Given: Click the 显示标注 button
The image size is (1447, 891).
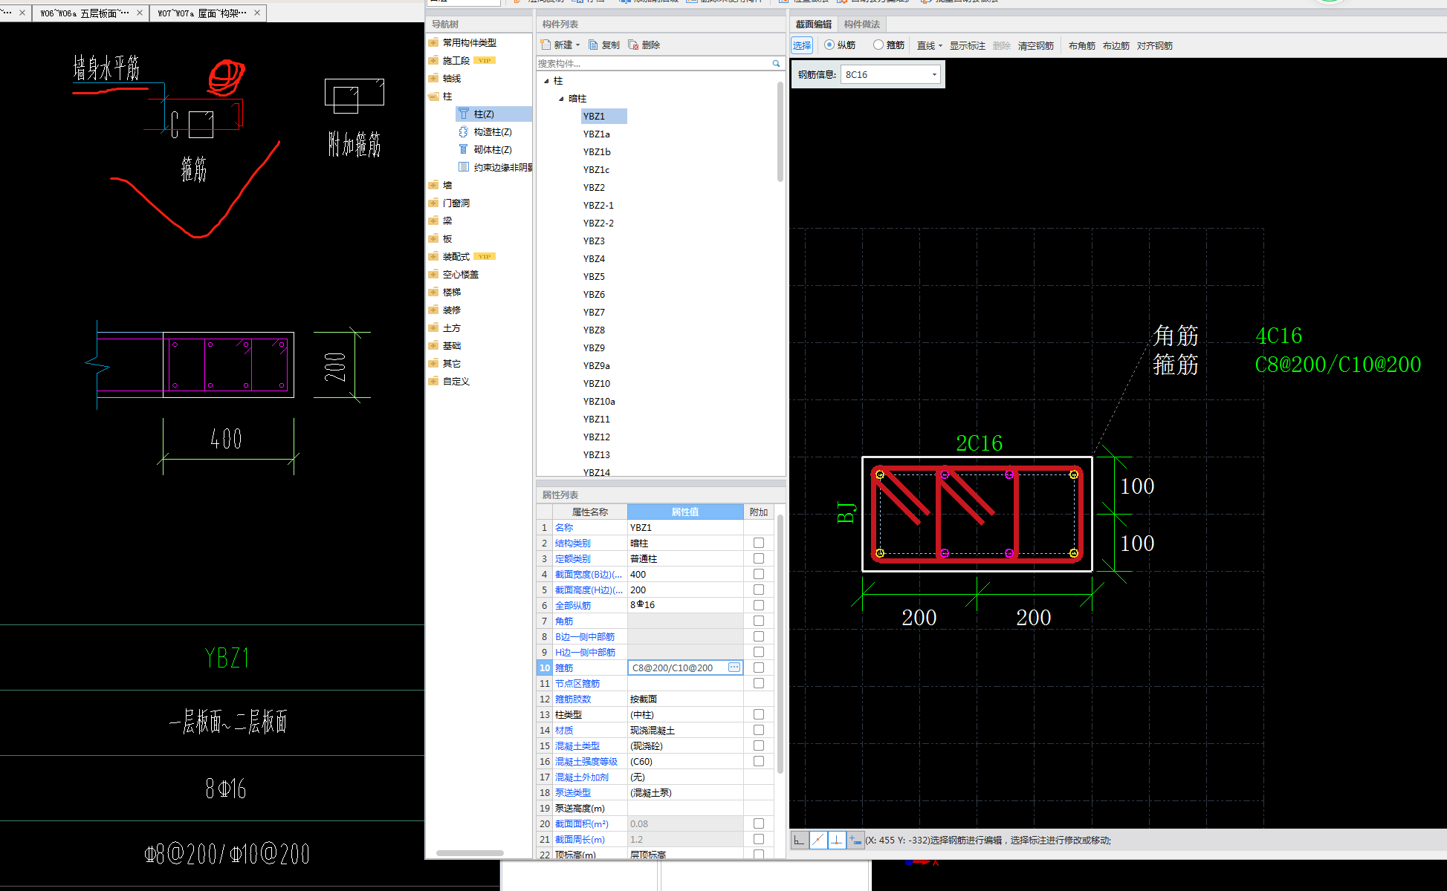Looking at the screenshot, I should tap(967, 46).
